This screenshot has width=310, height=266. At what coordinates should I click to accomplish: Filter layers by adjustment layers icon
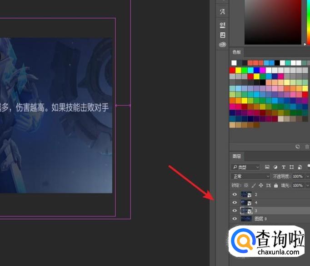point(275,167)
